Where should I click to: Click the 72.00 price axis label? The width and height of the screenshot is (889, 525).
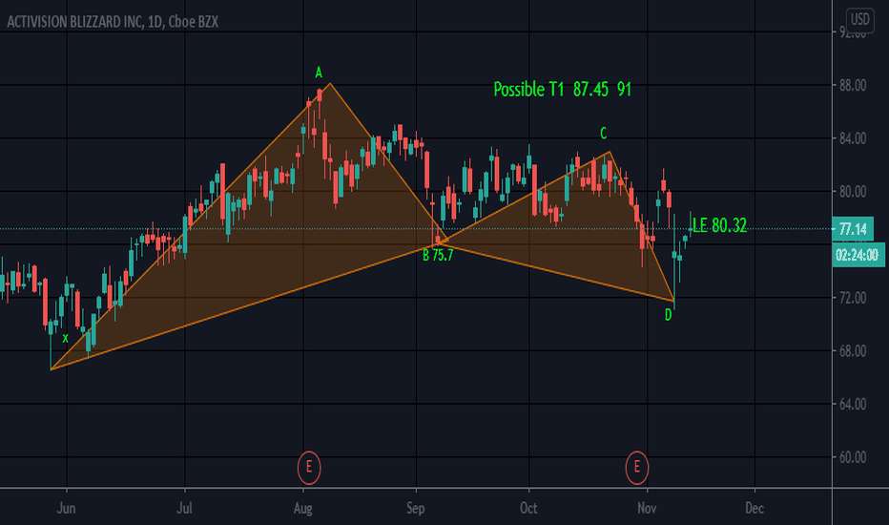point(853,298)
